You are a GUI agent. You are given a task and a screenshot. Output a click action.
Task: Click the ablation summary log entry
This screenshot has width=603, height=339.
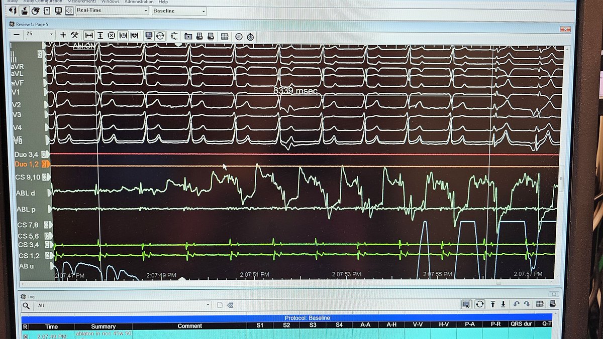(x=104, y=335)
